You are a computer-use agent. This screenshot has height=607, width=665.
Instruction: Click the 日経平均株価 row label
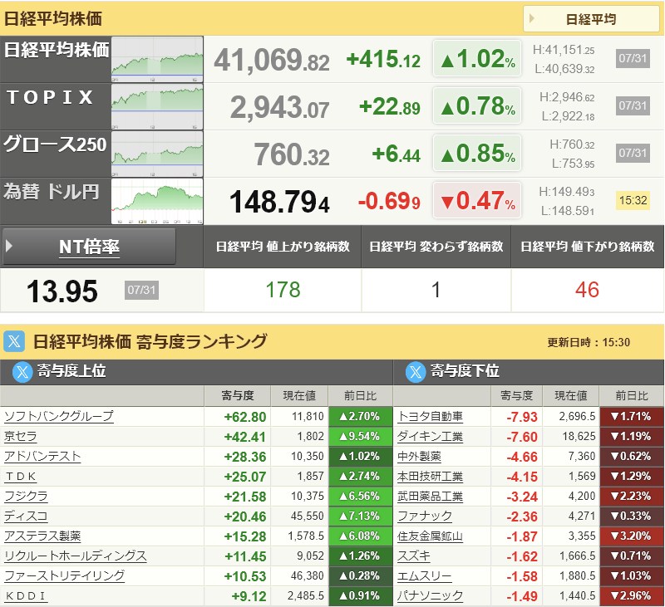56,50
